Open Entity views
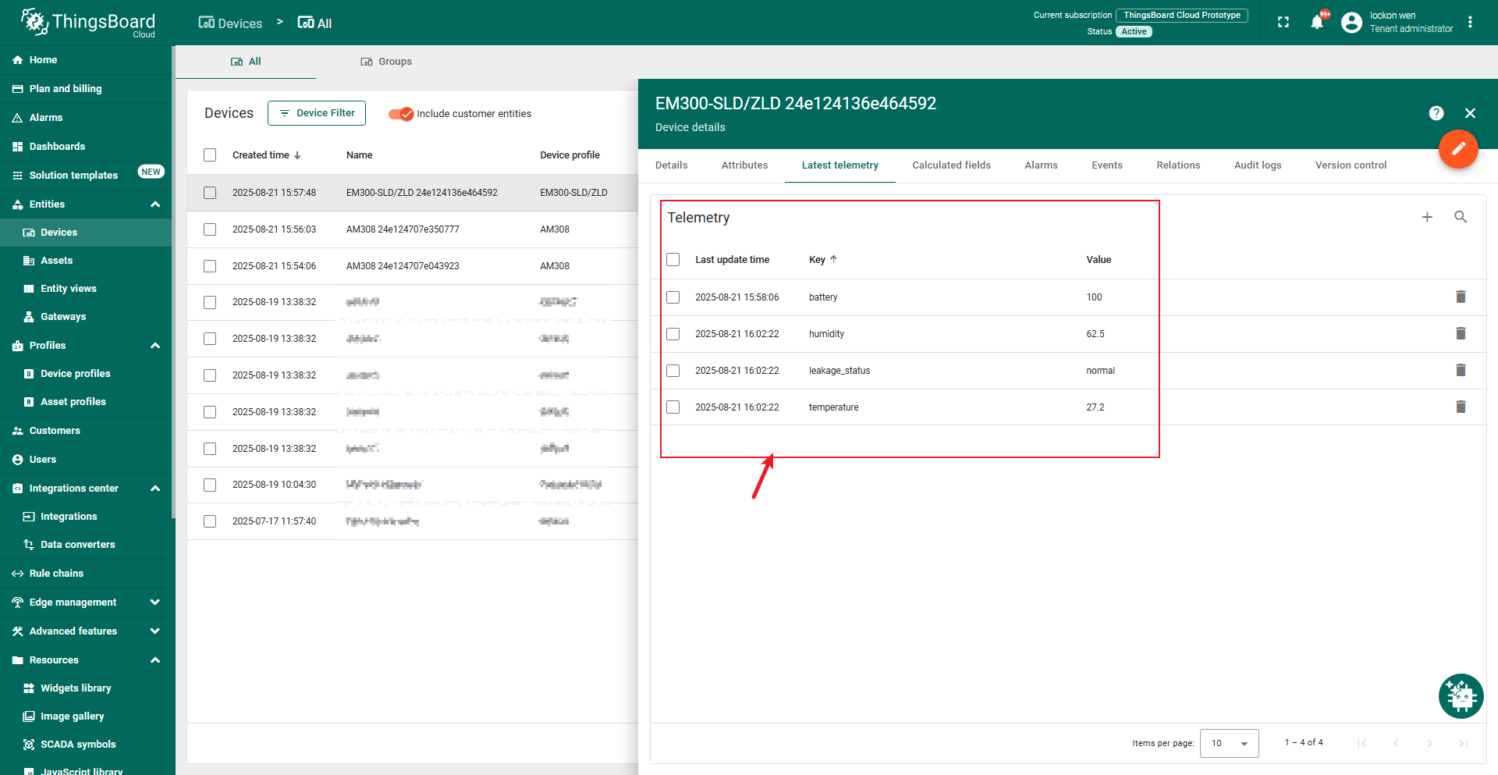Viewport: 1498px width, 775px height. point(86,289)
